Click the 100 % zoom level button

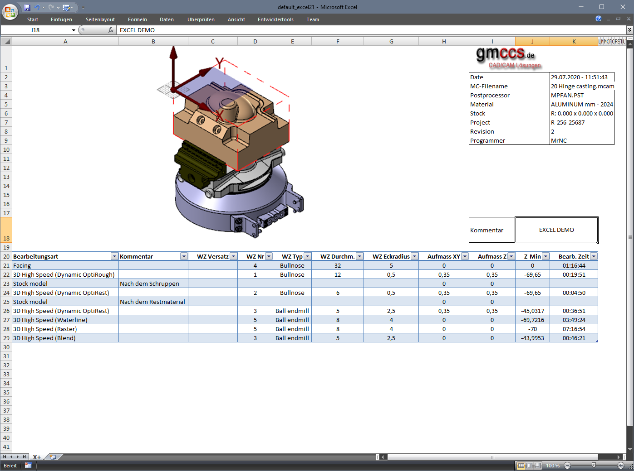(x=553, y=466)
